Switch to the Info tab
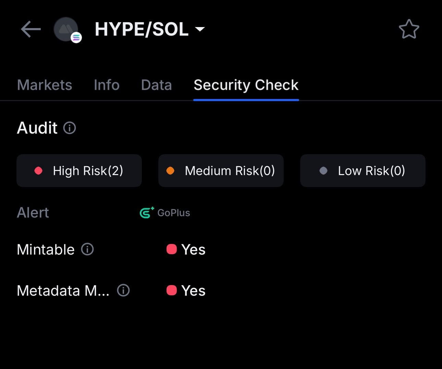442x369 pixels. (x=107, y=85)
